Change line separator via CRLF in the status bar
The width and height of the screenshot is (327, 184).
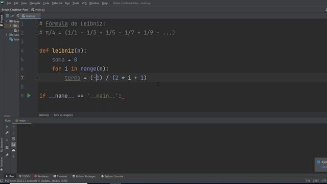(316, 180)
